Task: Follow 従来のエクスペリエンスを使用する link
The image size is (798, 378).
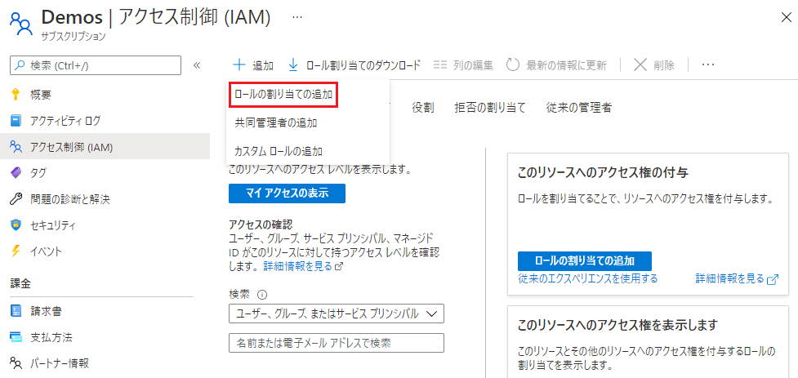Action: click(x=587, y=279)
